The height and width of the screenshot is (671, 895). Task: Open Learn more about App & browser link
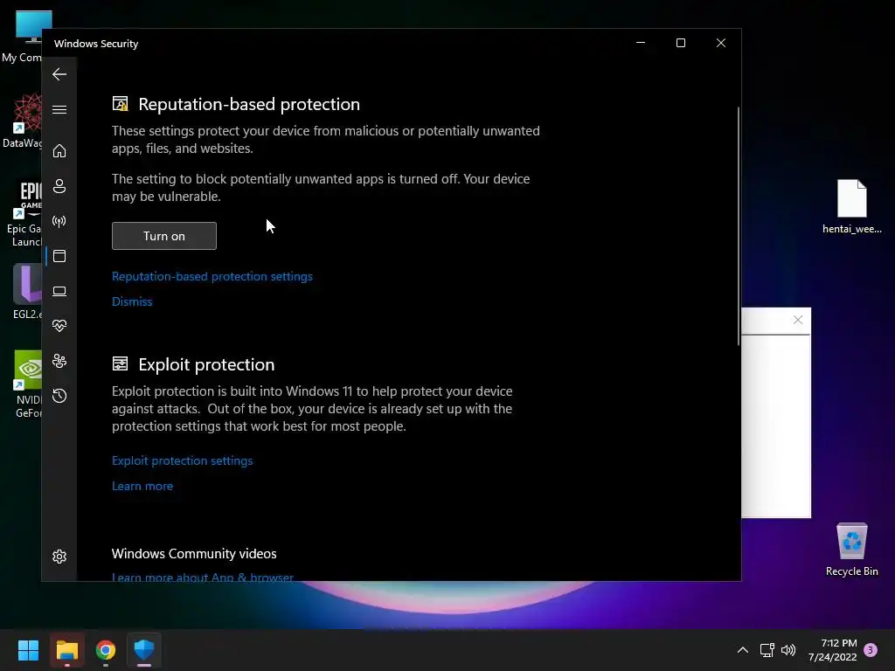coord(203,577)
